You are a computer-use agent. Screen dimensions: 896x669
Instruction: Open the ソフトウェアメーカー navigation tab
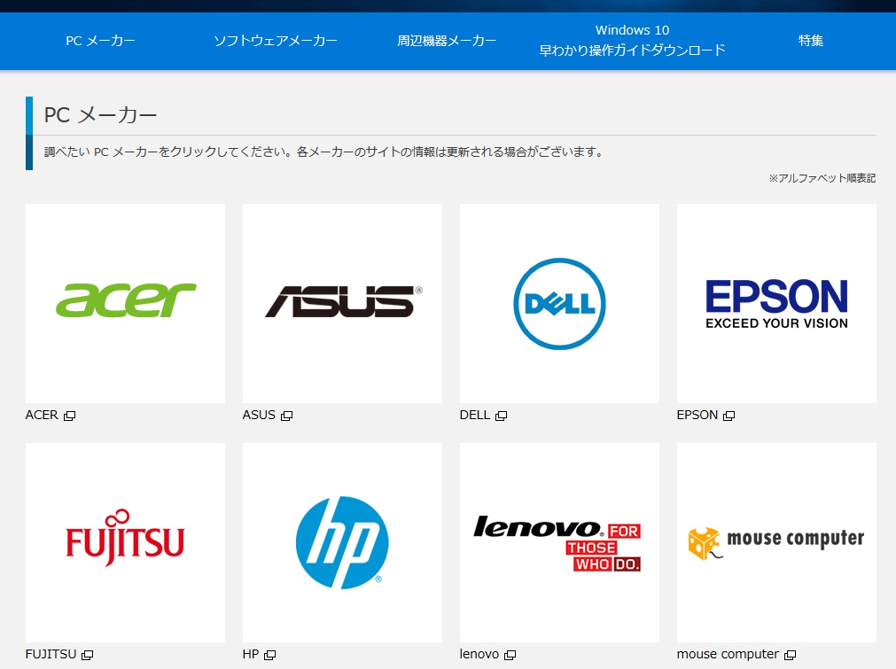click(x=276, y=41)
